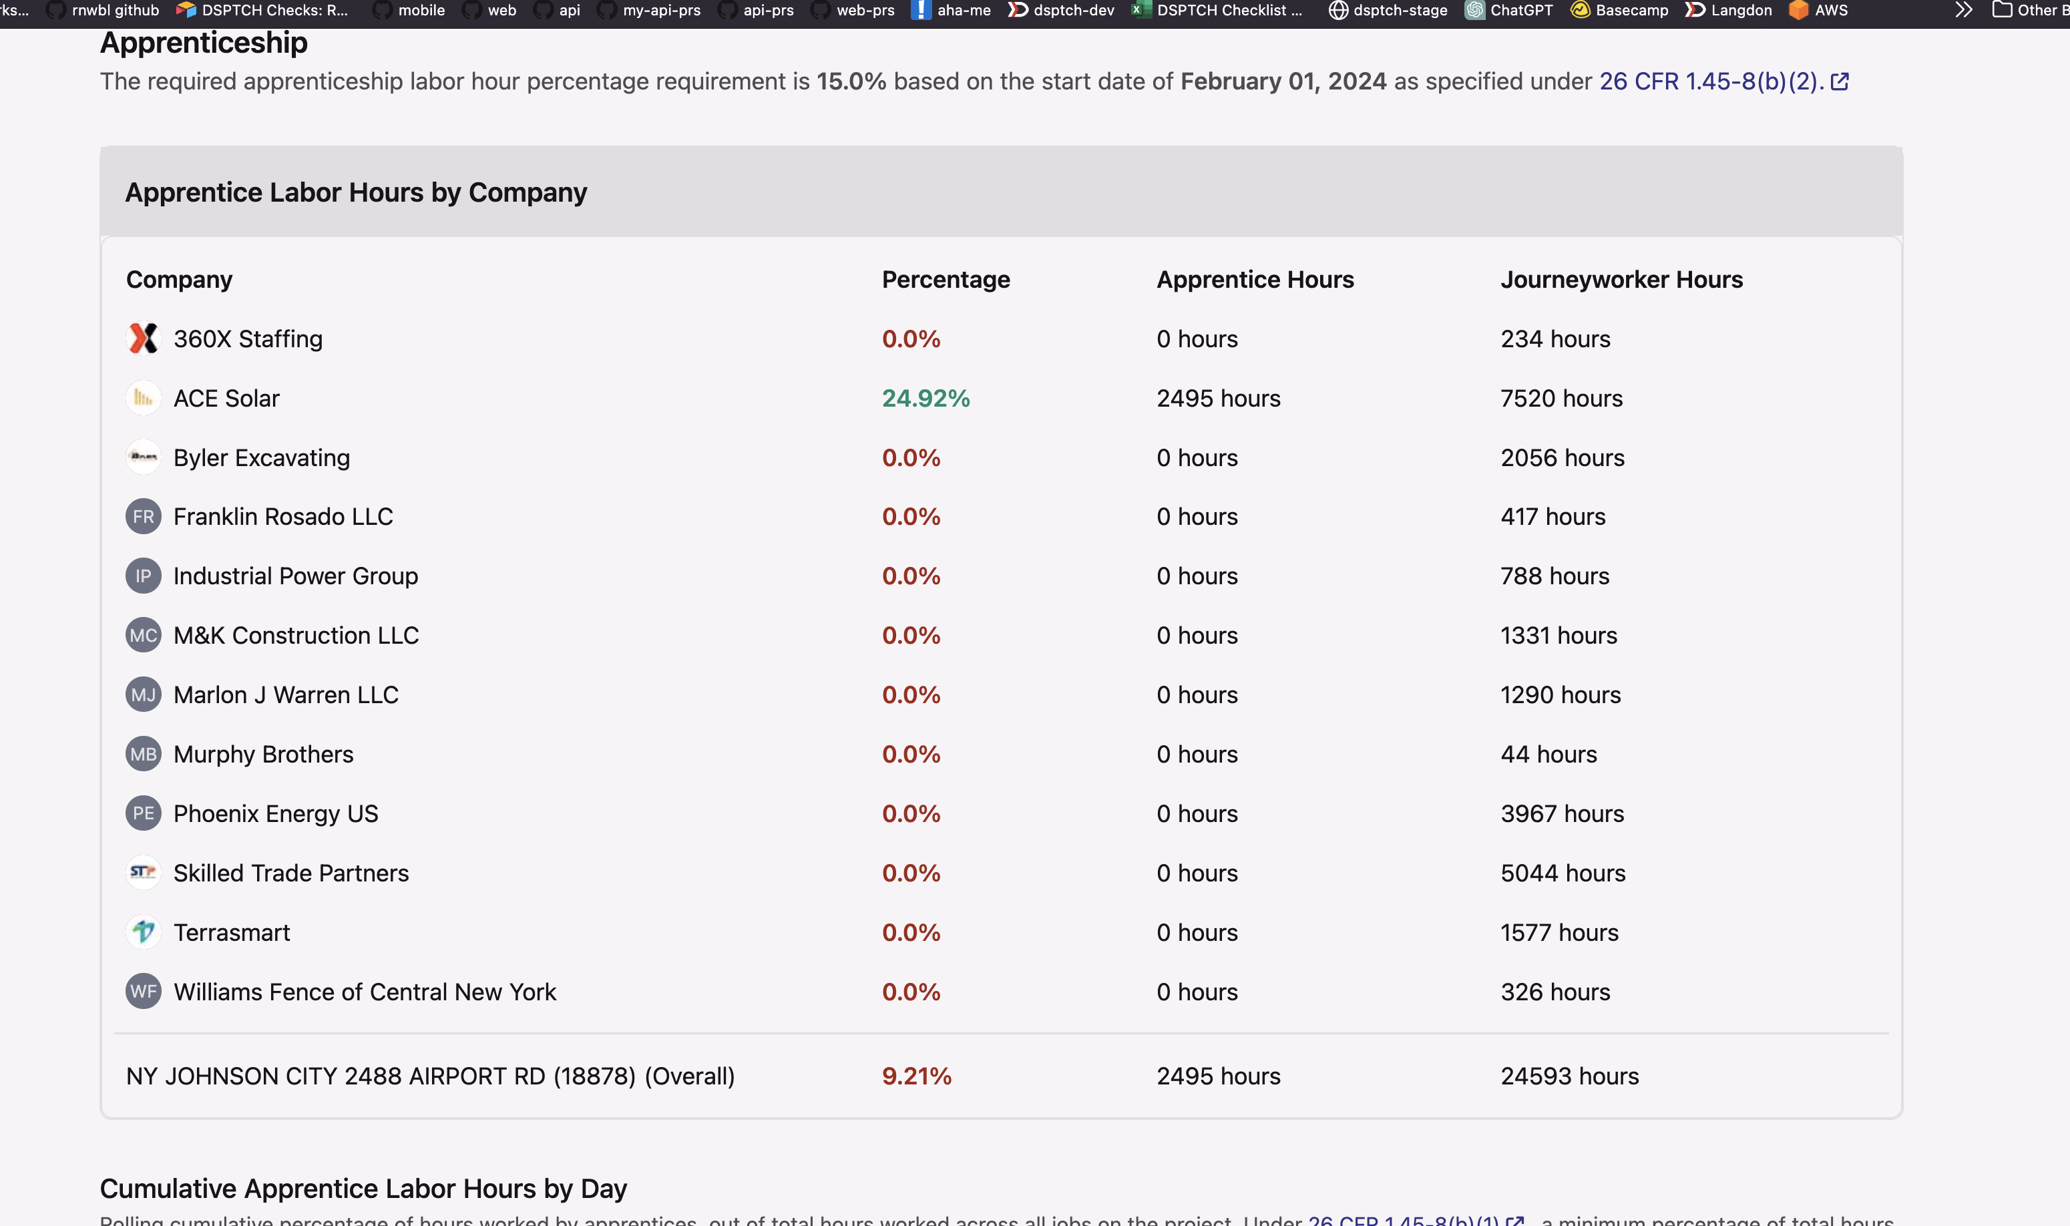
Task: Click the MB avatar for Murphy Brothers
Action: point(143,755)
